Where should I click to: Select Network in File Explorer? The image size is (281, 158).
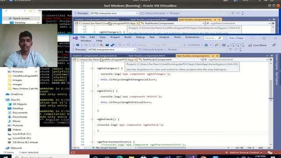[16, 148]
